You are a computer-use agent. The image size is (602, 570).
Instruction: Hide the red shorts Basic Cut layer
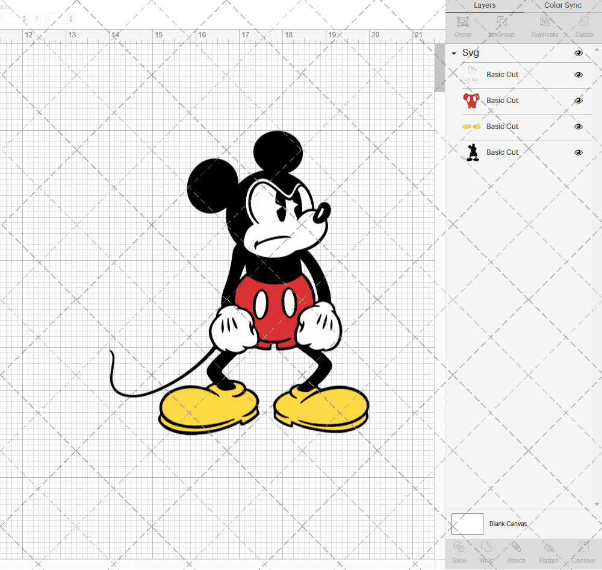578,101
